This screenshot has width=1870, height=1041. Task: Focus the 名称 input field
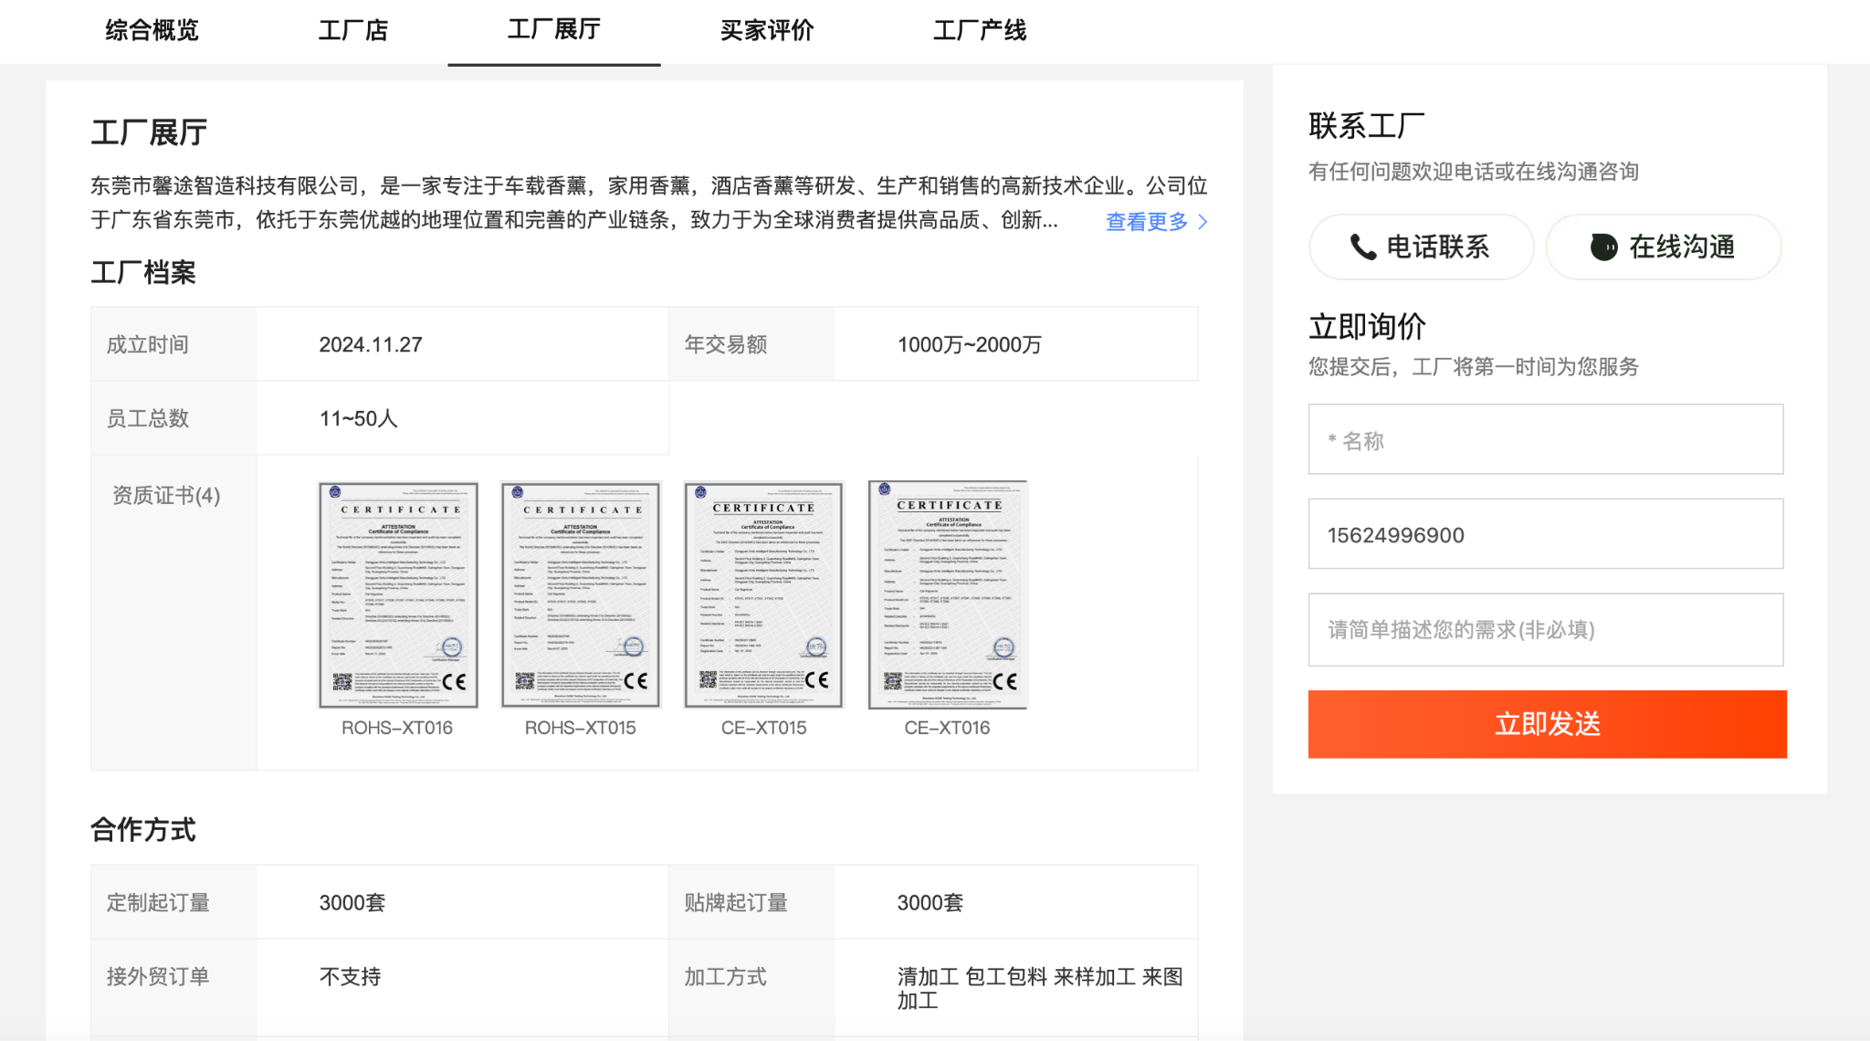point(1546,439)
